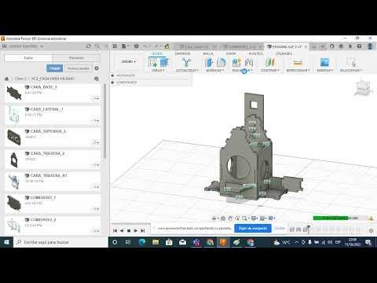Toggle visibility of COMENTARIOS panel

(x=112, y=83)
